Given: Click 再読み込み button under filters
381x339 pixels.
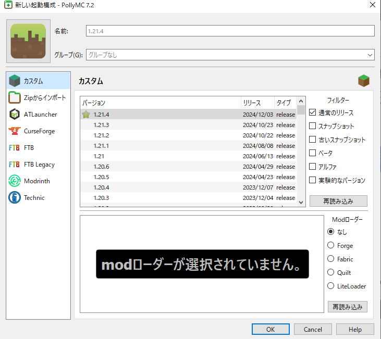Looking at the screenshot, I should pyautogui.click(x=338, y=201).
